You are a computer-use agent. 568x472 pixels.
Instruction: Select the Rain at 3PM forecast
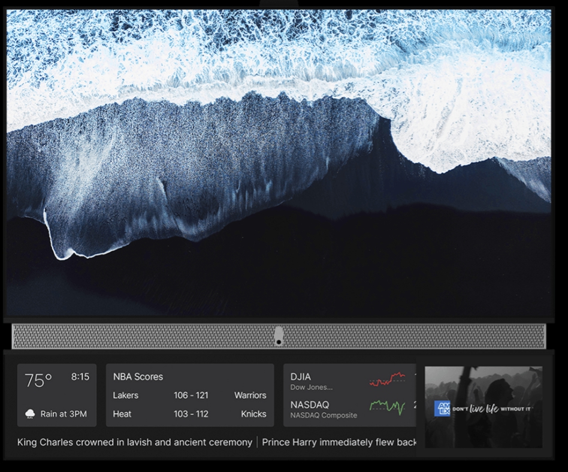pos(64,414)
